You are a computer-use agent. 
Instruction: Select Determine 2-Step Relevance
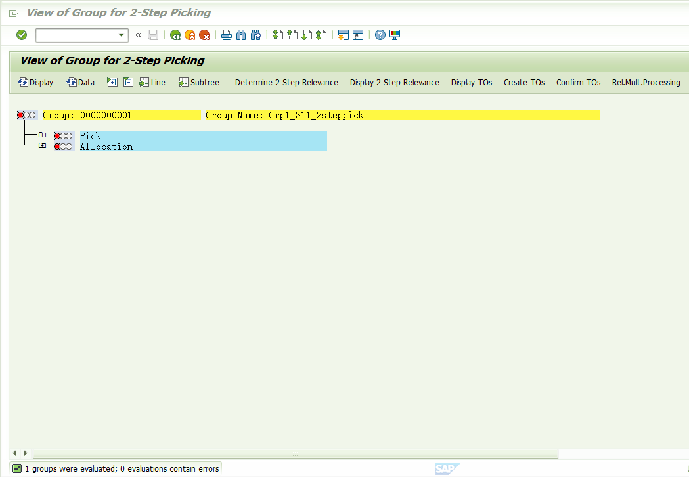(286, 82)
